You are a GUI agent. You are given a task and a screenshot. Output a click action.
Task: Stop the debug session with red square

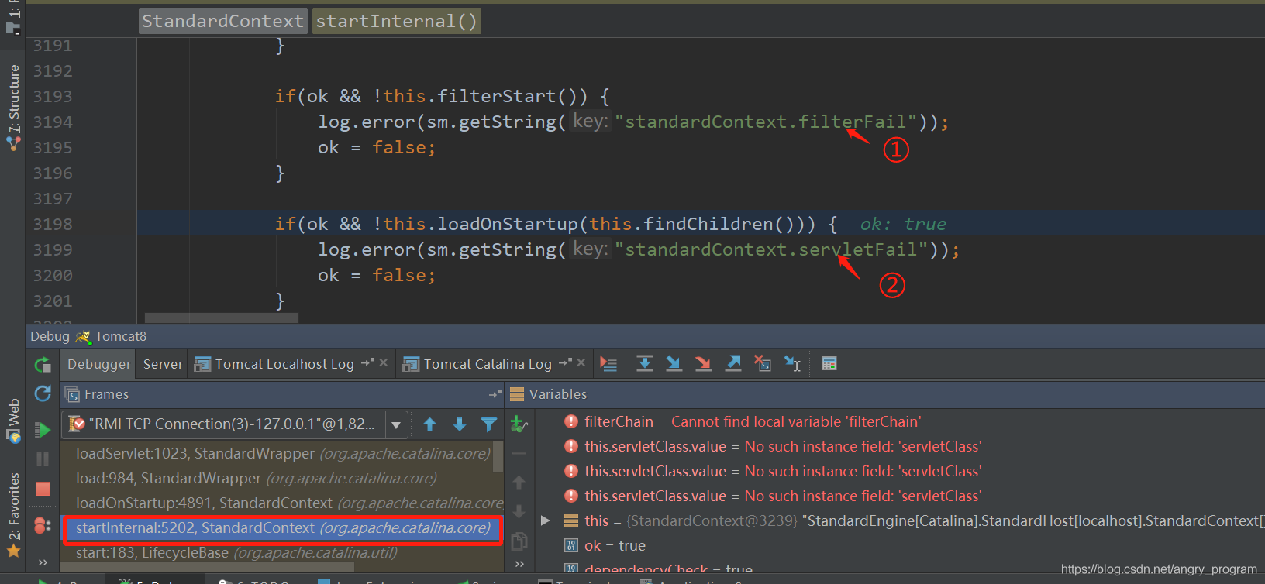click(43, 489)
